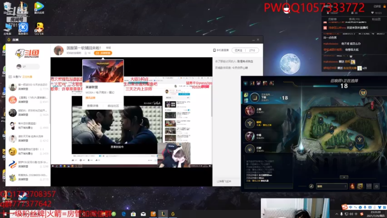This screenshot has height=218, width=387.
Task: Click the volume icon in system tray
Action: click(x=351, y=214)
